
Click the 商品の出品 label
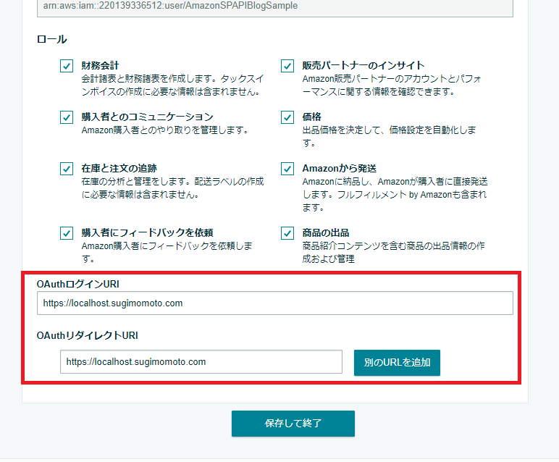[x=326, y=232]
